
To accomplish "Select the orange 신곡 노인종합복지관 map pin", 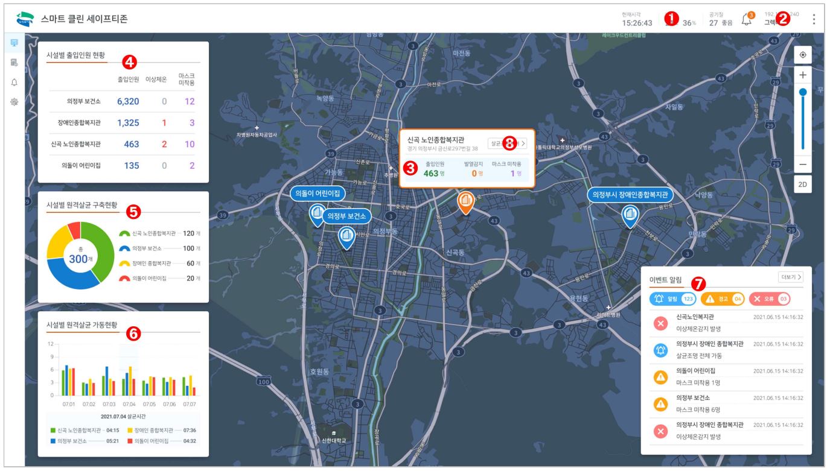I will click(465, 203).
